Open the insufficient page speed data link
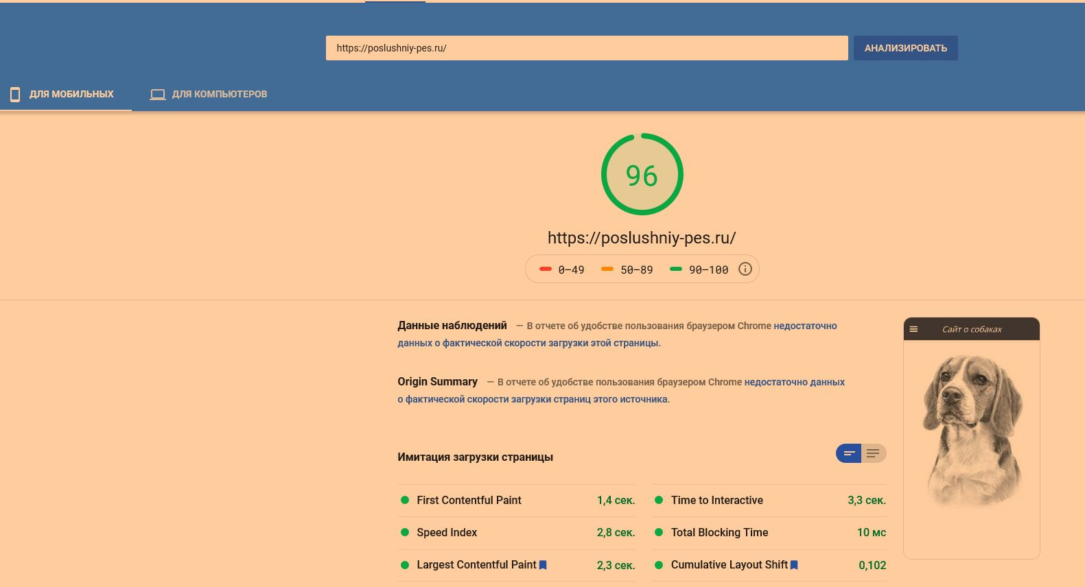The image size is (1085, 587). [x=528, y=343]
